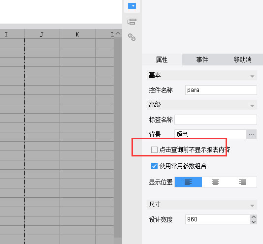Click the empty 标签名称 input field
Screen dimensions: 263x244
tap(216, 120)
